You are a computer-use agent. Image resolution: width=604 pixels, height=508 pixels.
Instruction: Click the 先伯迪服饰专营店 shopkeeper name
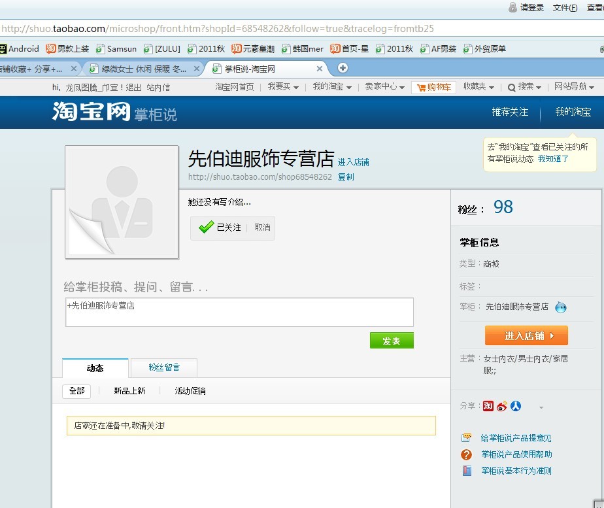[x=517, y=307]
